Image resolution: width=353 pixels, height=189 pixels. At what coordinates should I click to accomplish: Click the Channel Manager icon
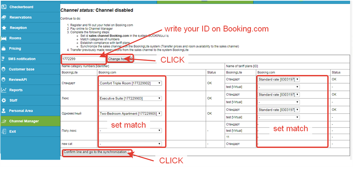point(4,121)
